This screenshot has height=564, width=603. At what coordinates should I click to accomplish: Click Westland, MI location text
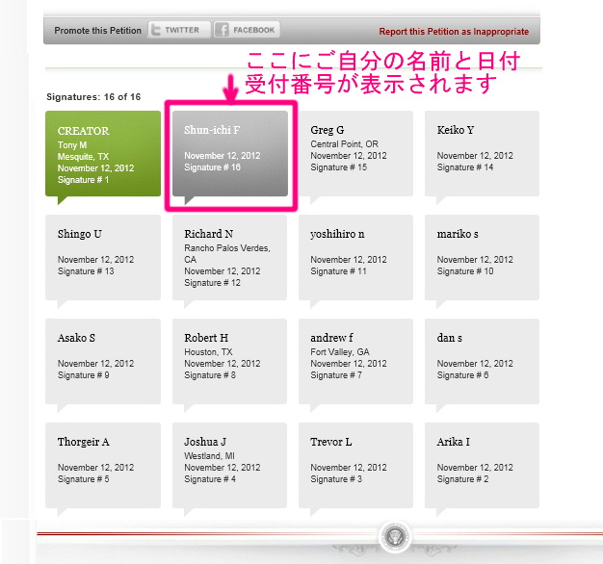click(x=209, y=456)
